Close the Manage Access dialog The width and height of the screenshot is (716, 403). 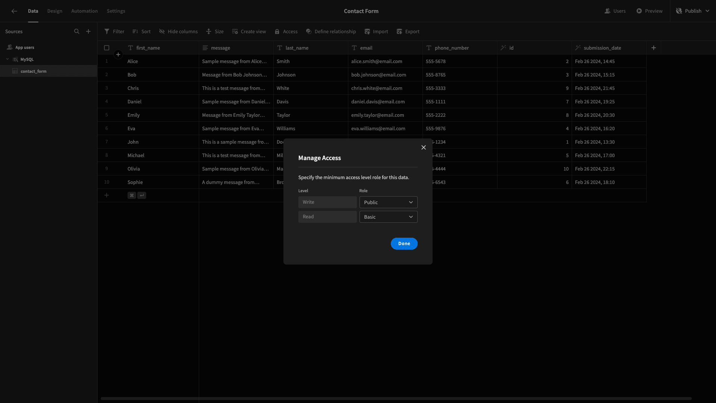click(424, 147)
